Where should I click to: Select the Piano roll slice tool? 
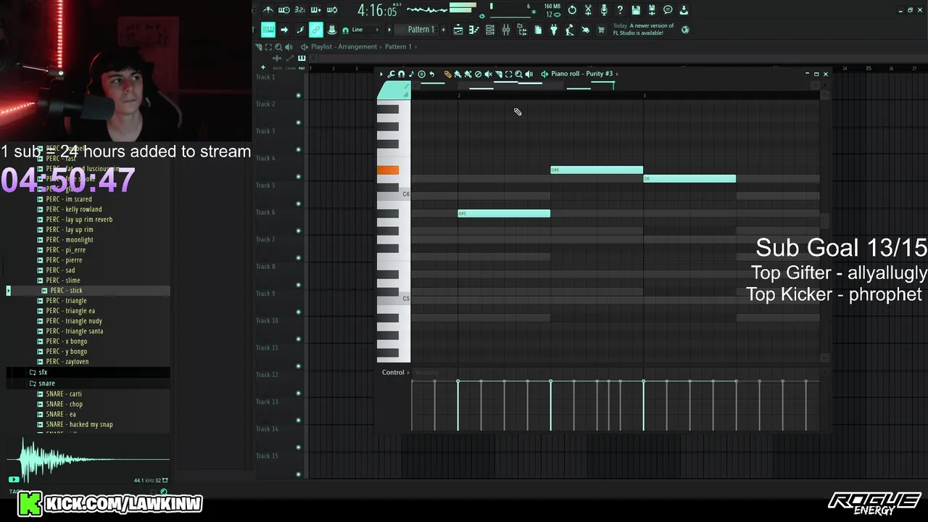499,74
